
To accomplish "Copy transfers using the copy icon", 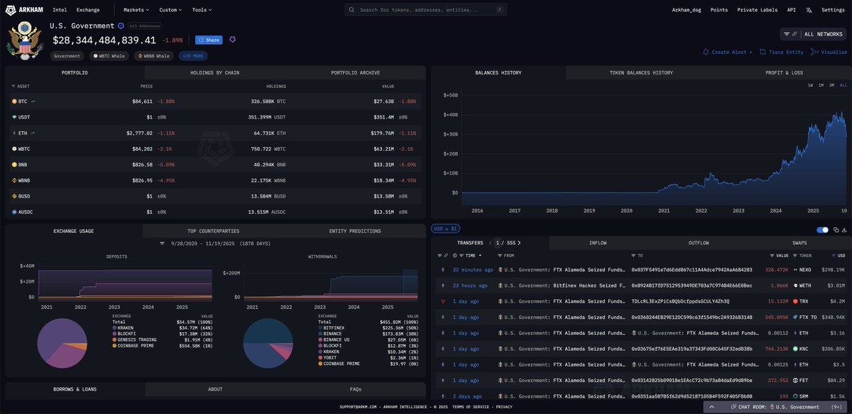I will pyautogui.click(x=836, y=229).
